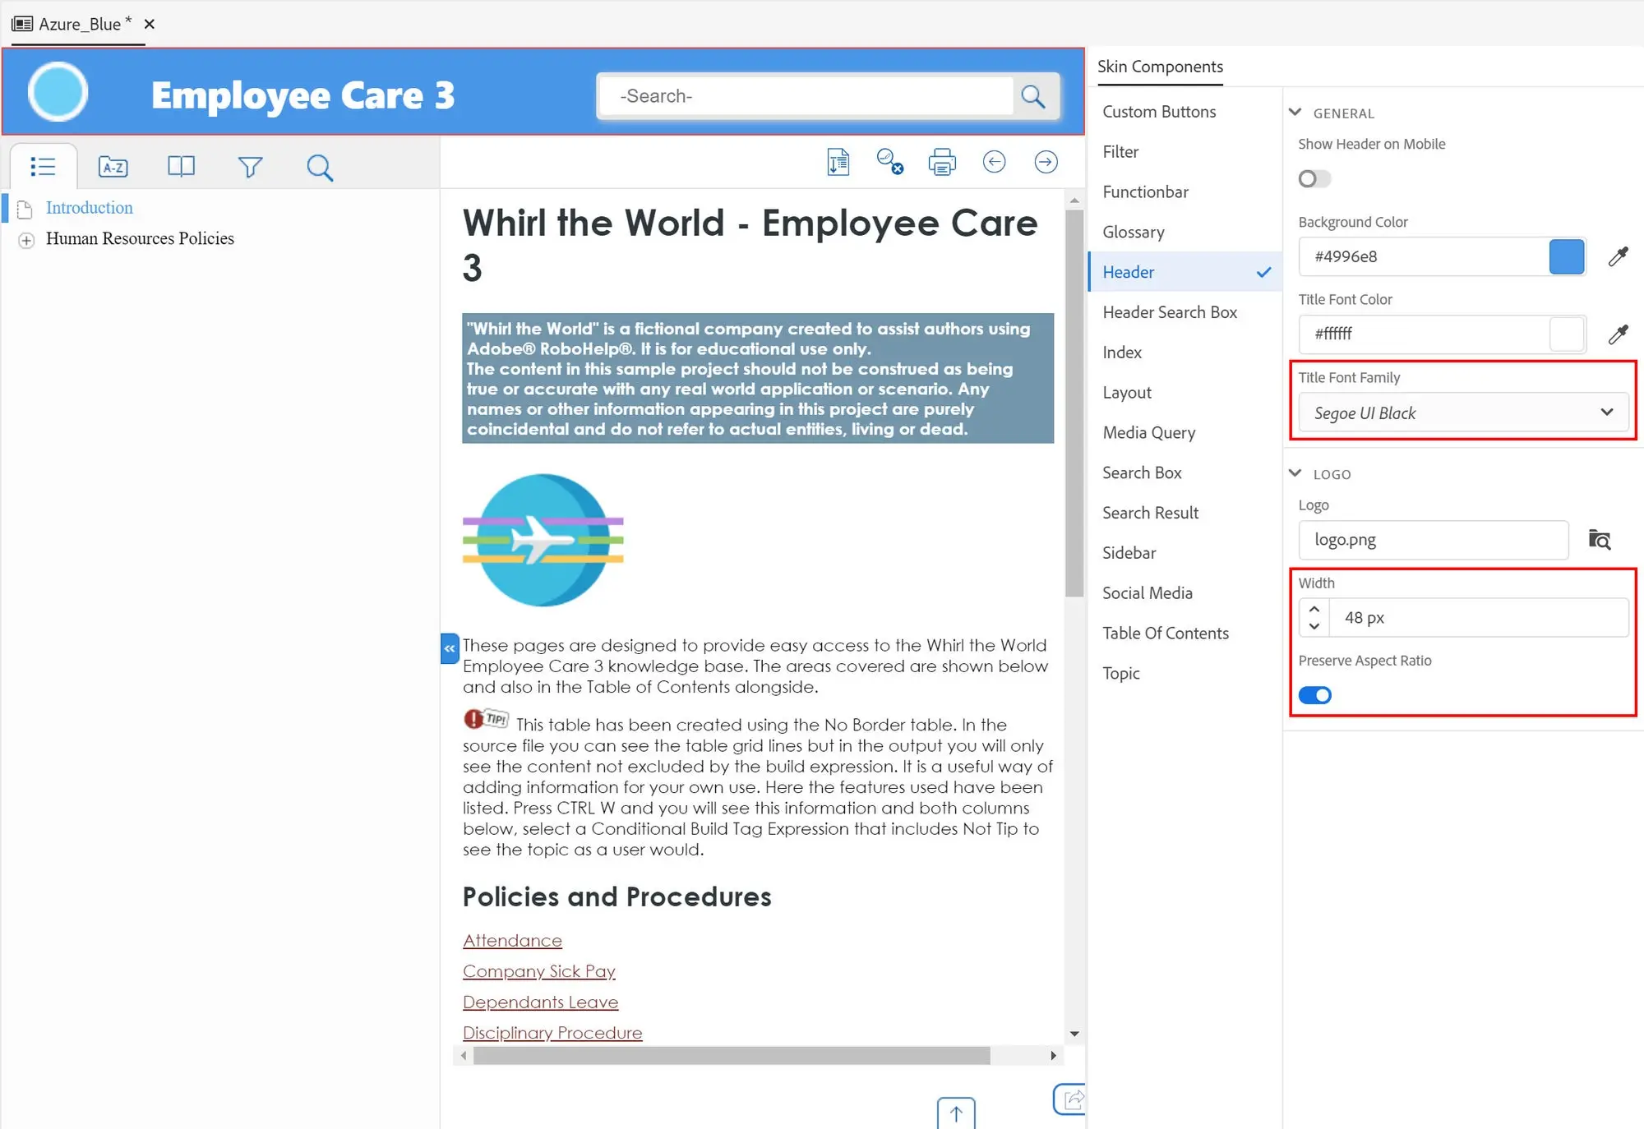This screenshot has width=1644, height=1129.
Task: Switch to the Index (A-Z) pane
Action: click(x=113, y=166)
